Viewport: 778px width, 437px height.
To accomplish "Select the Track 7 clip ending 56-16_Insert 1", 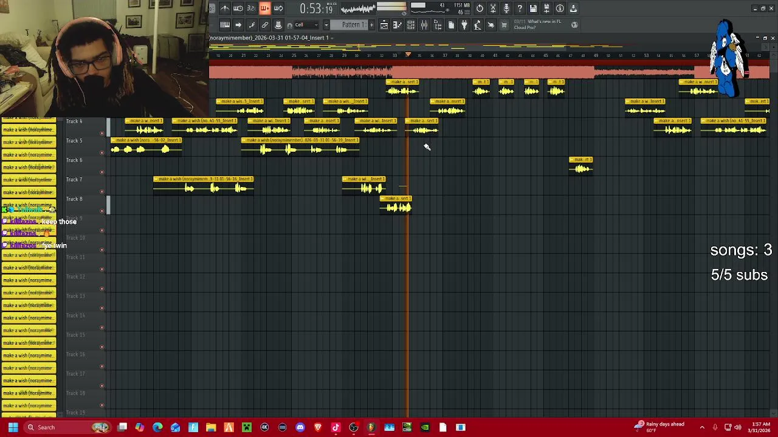I will tap(203, 185).
